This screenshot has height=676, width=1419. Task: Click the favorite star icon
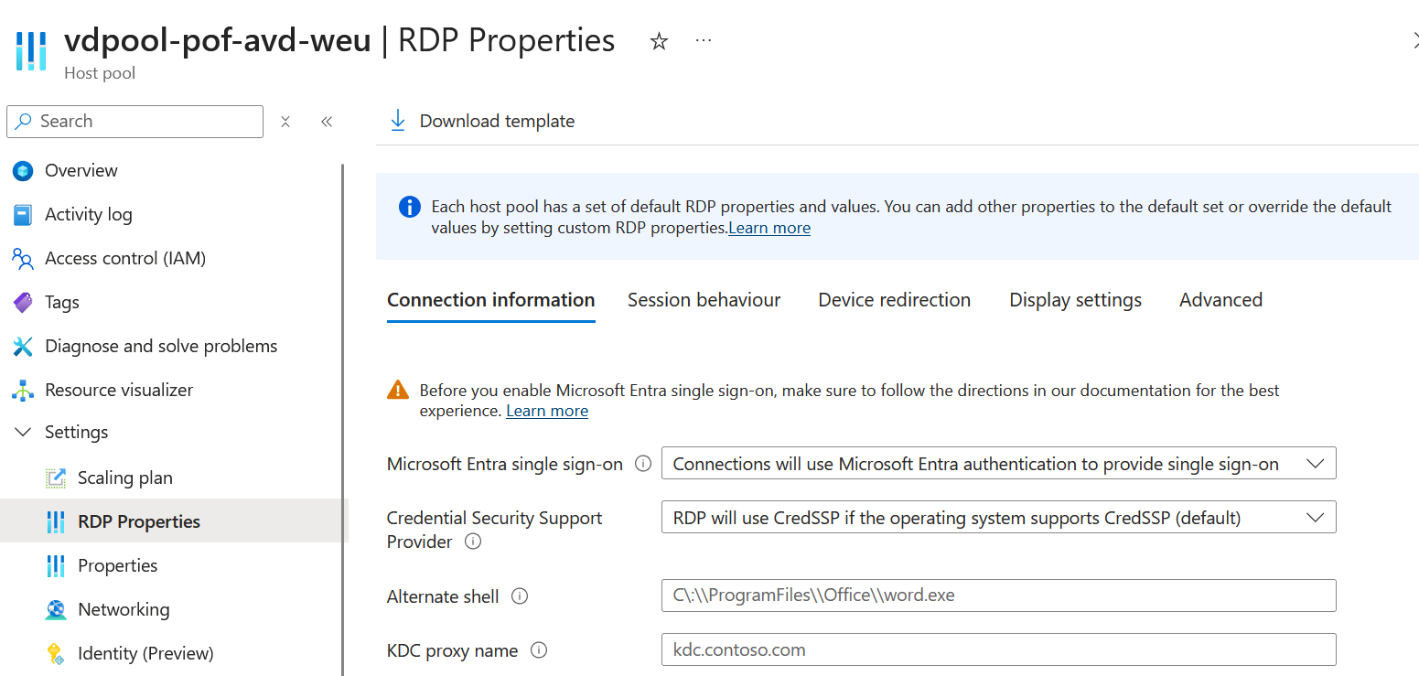tap(659, 41)
